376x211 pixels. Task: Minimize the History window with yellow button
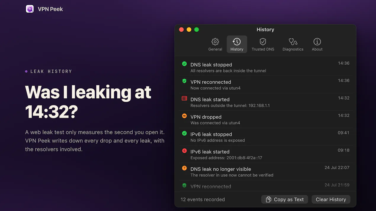[x=189, y=30]
